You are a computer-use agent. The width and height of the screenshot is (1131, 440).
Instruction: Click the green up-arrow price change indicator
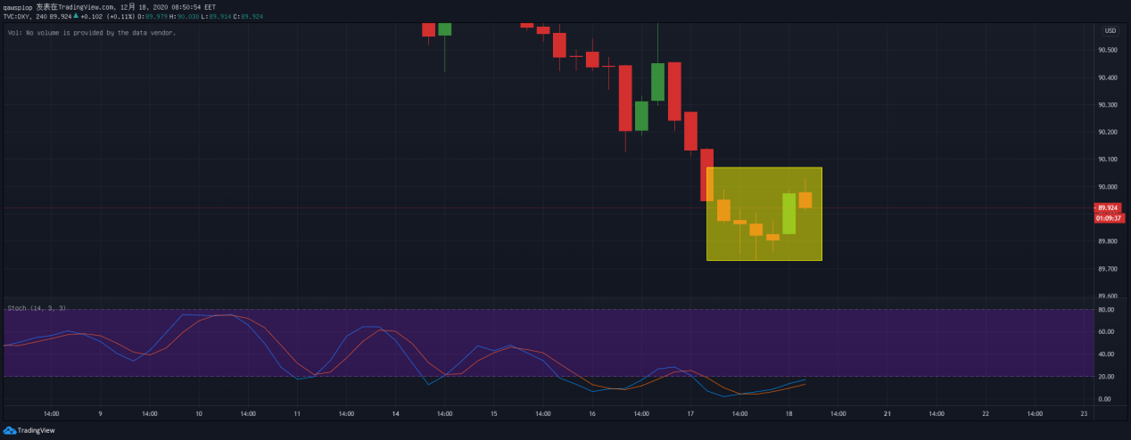[x=76, y=16]
